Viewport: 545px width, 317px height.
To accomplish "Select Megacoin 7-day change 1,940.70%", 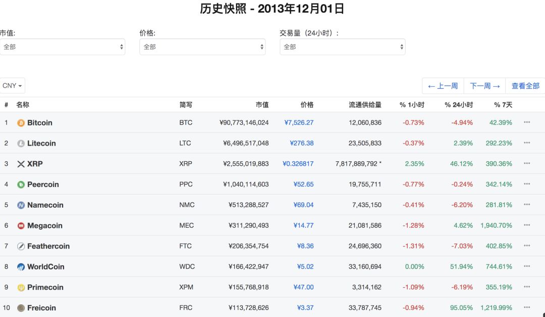I will coord(497,225).
